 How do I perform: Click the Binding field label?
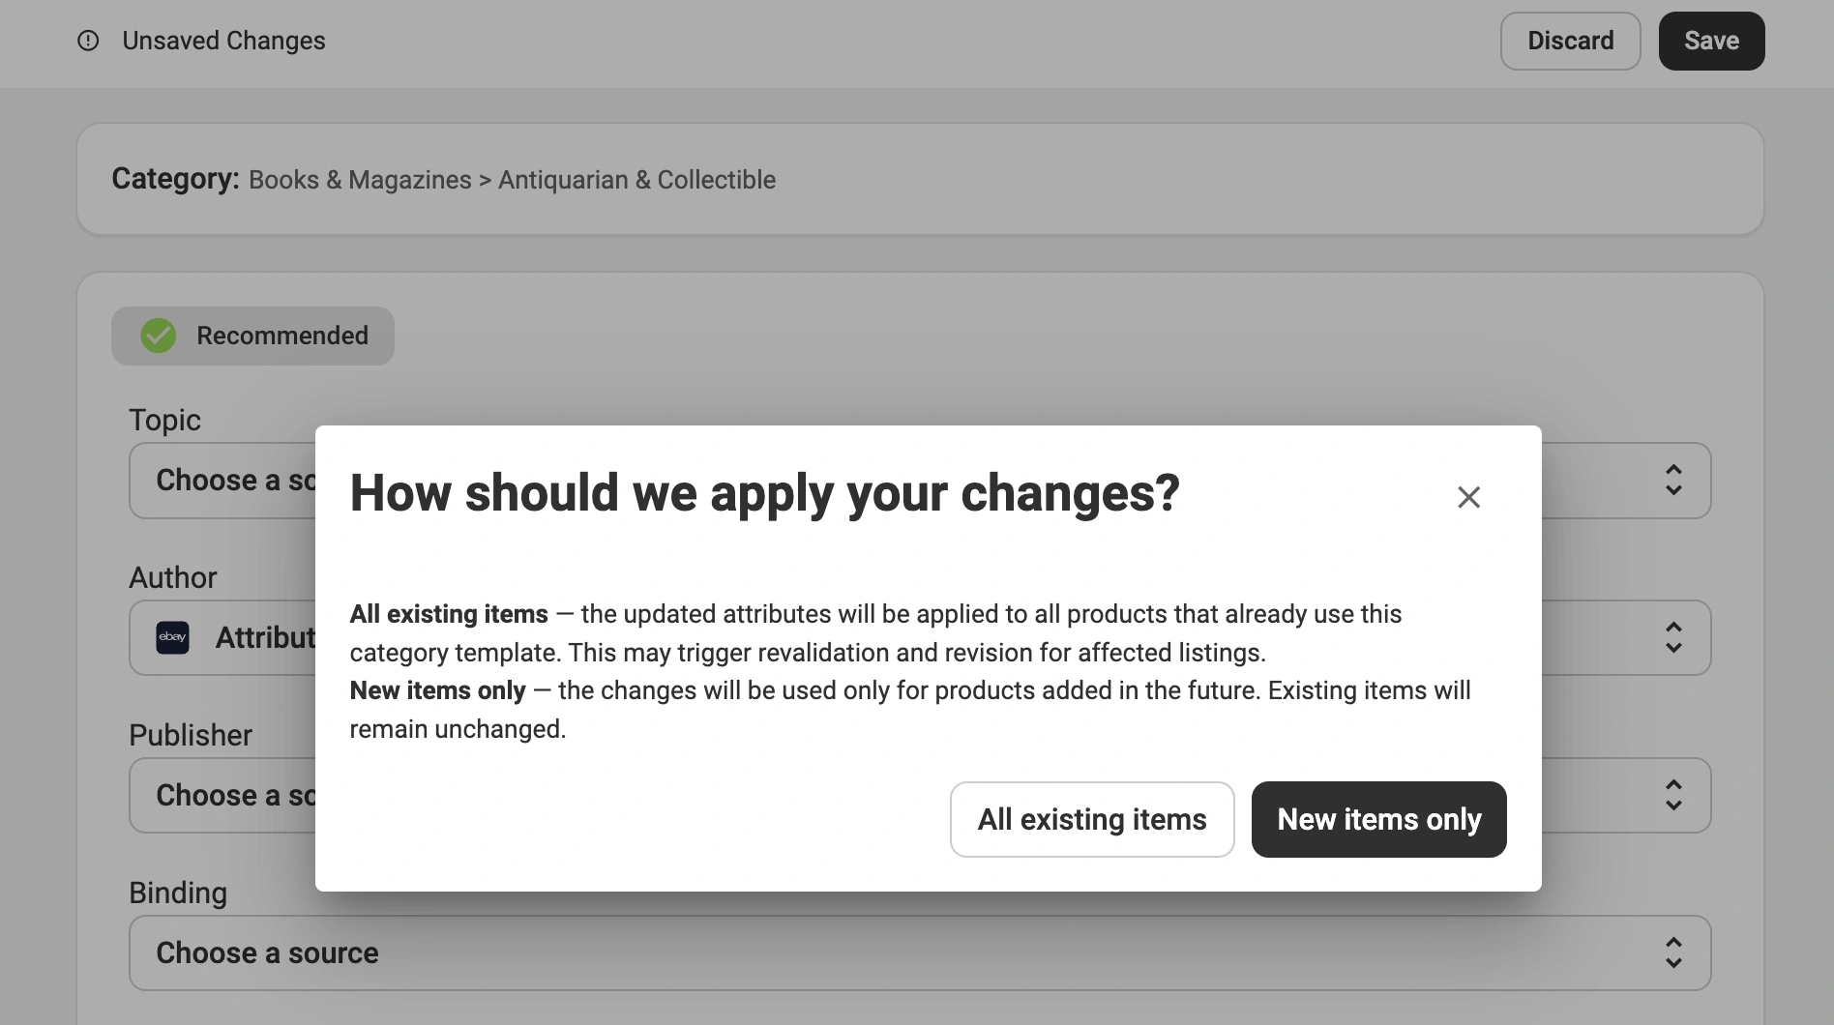pyautogui.click(x=178, y=893)
